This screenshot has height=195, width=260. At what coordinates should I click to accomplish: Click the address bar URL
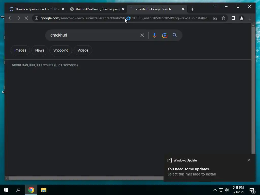[125, 18]
